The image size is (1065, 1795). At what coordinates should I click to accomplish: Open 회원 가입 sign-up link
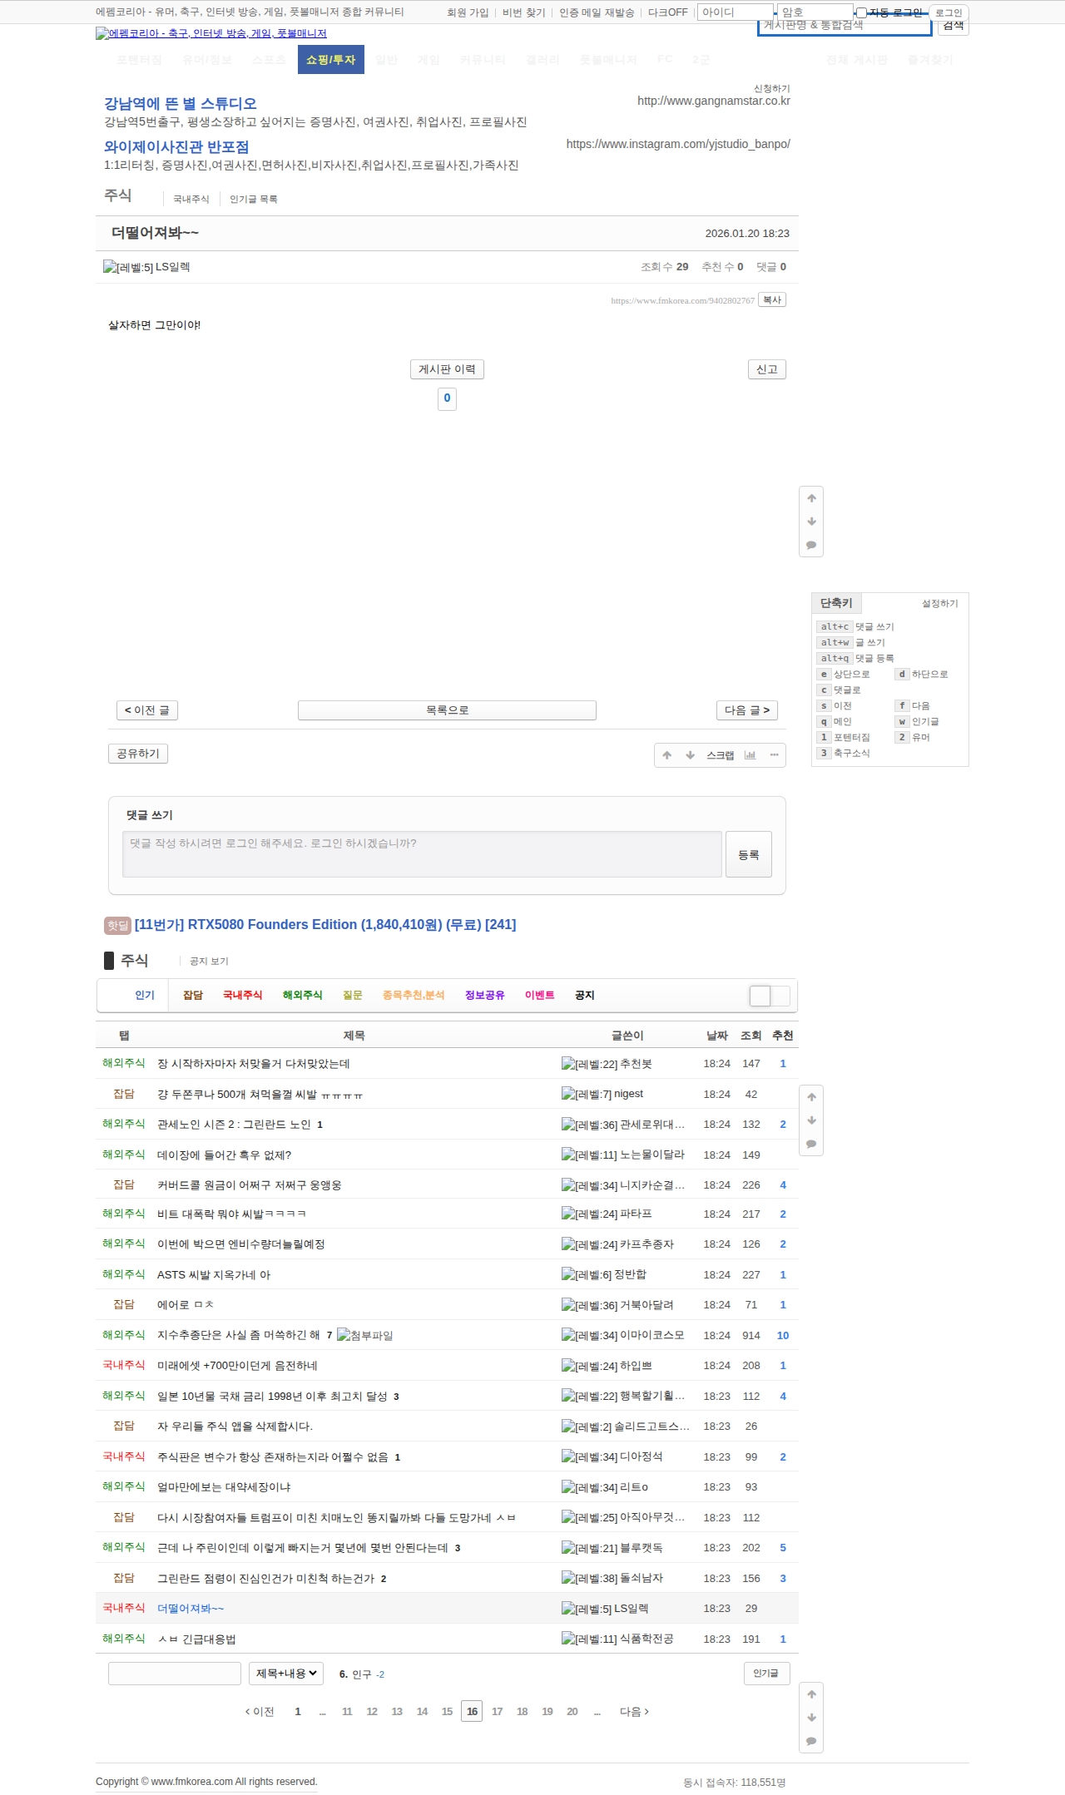(468, 12)
